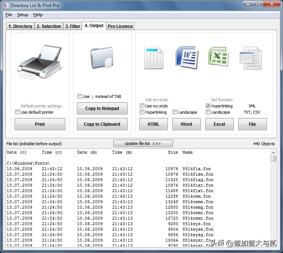Click Update file list >>> button
This screenshot has width=283, height=253.
[143, 143]
